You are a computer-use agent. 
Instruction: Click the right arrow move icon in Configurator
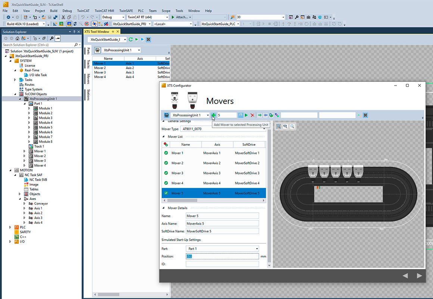pyautogui.click(x=259, y=115)
